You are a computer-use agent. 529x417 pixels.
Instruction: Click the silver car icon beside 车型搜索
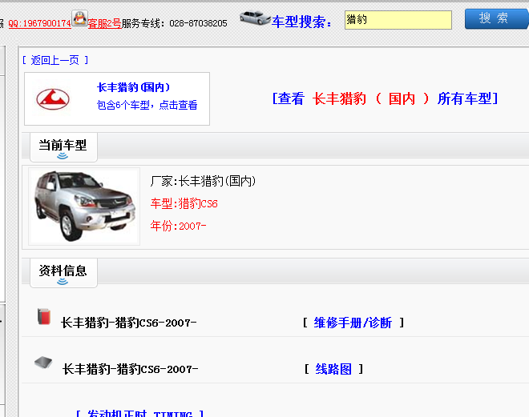point(255,18)
